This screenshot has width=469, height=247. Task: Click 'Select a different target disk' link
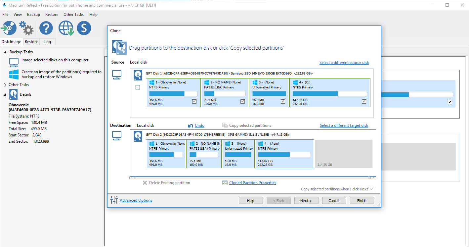click(344, 125)
